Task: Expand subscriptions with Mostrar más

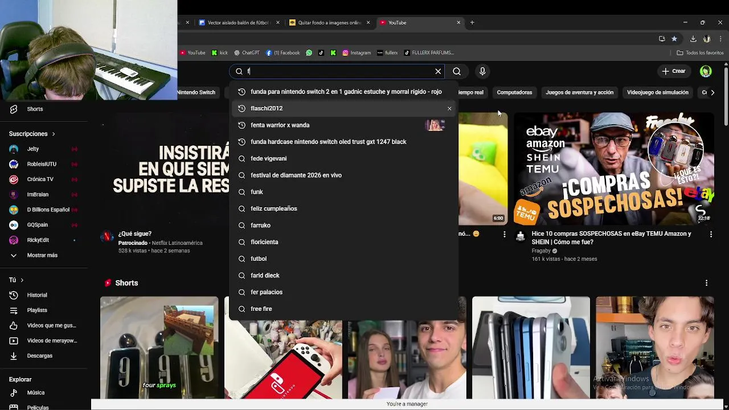Action: click(x=44, y=255)
